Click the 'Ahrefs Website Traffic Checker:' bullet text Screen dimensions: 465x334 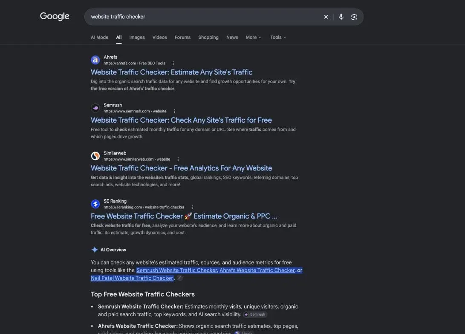tap(138, 326)
